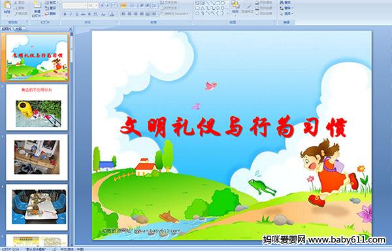This screenshot has width=392, height=251.
Task: Click the Find icon in editing group
Action: click(x=286, y=3)
